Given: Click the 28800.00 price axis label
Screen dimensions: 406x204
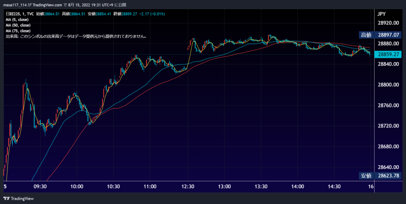Looking at the screenshot, I should (388, 85).
